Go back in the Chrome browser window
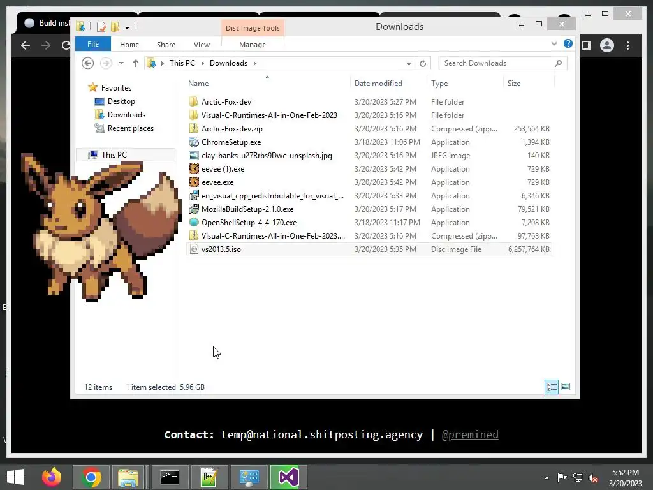 pos(26,45)
